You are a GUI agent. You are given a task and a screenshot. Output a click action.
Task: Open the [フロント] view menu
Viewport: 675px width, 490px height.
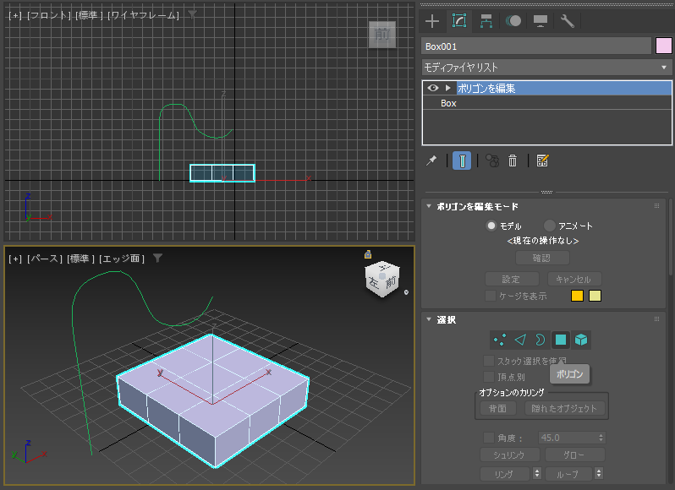[x=49, y=15]
